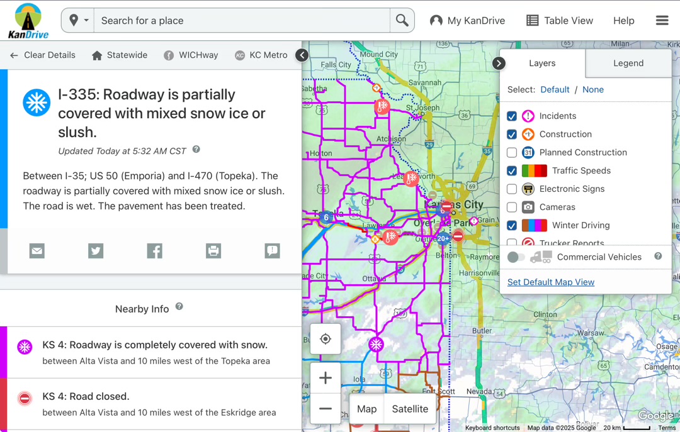The height and width of the screenshot is (432, 680).
Task: Center map on my current location
Action: (x=326, y=339)
